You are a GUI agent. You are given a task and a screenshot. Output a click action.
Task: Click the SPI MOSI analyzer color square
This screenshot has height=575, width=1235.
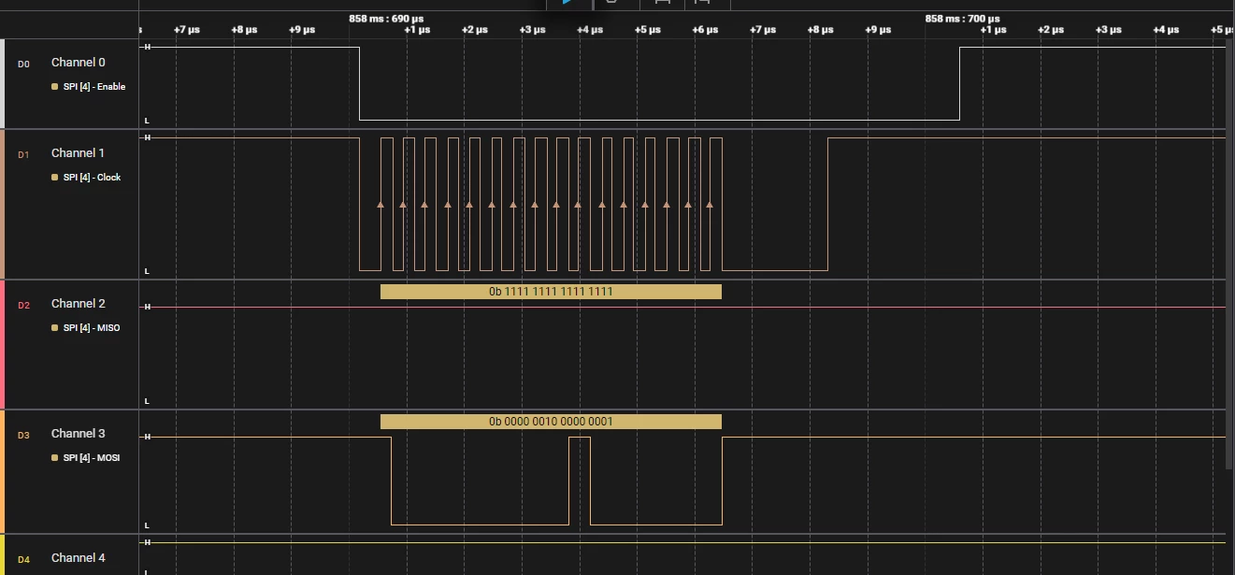[55, 458]
